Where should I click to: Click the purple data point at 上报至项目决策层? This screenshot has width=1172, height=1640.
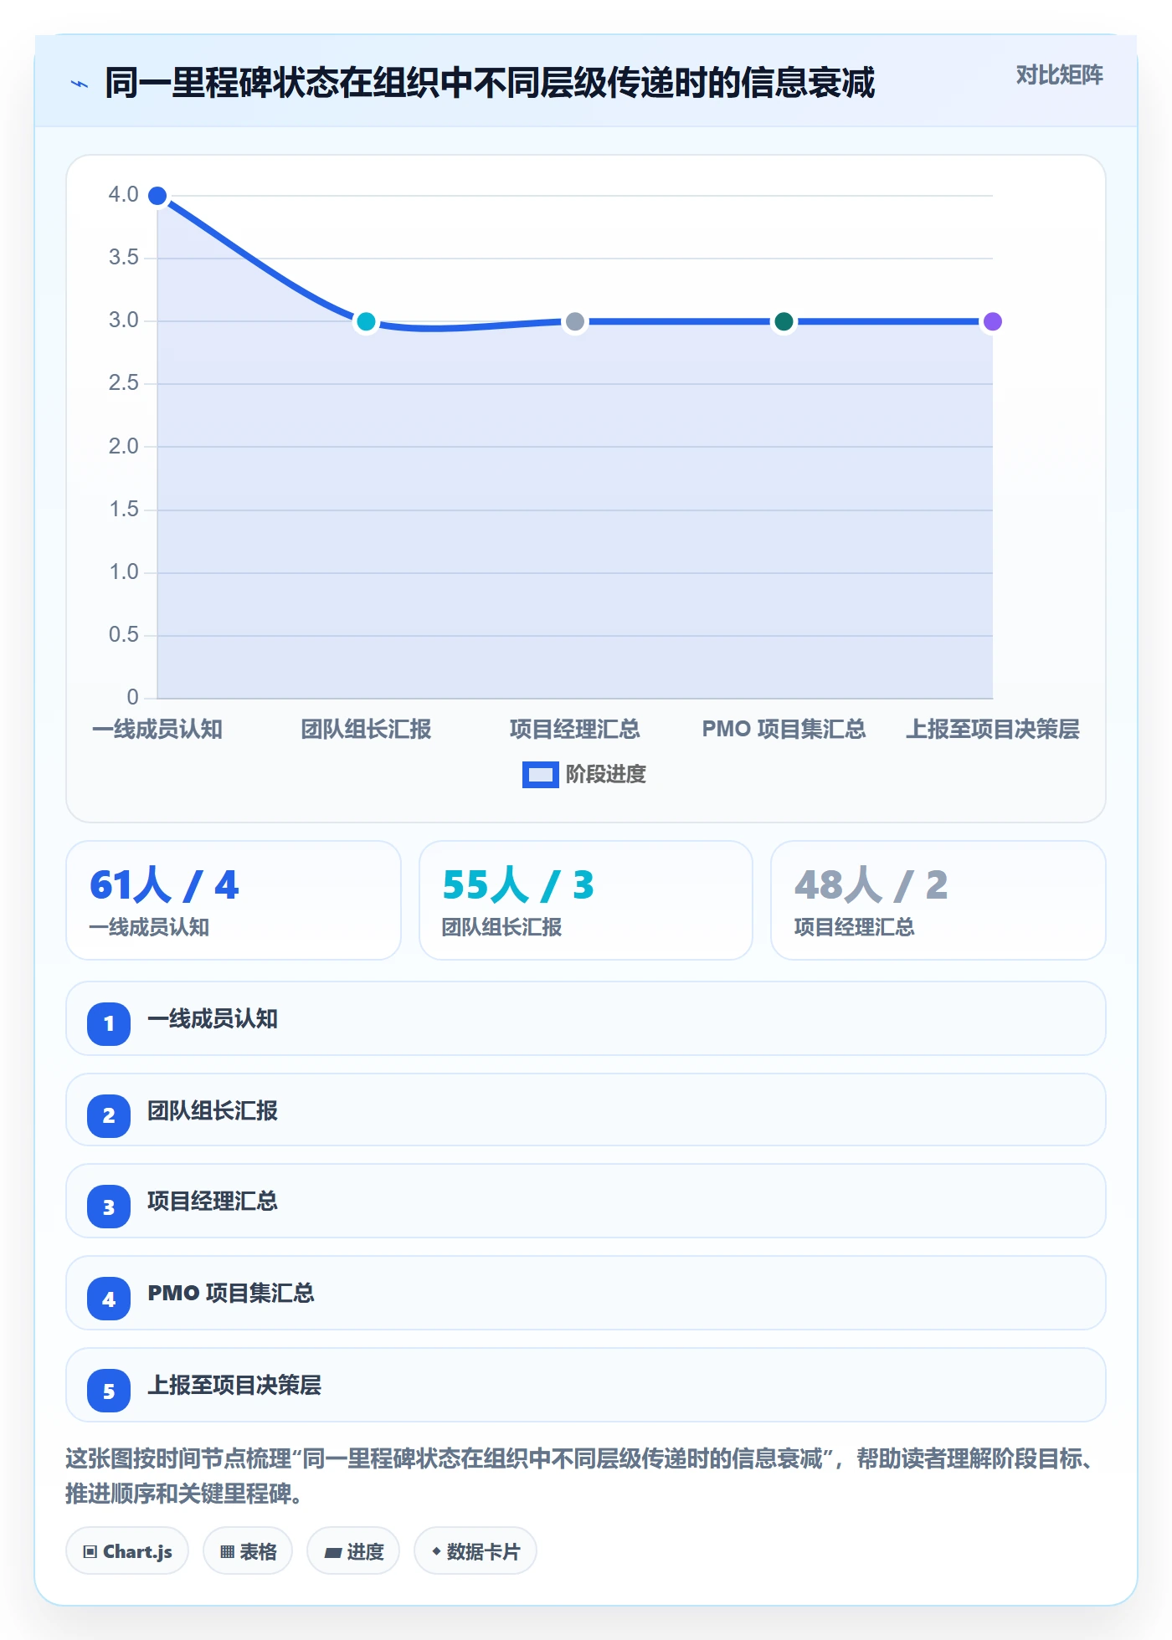pyautogui.click(x=993, y=321)
